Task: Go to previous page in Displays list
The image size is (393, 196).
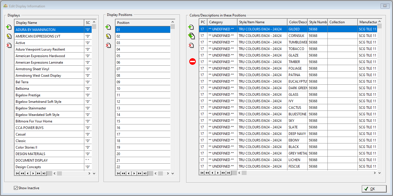Action: [22, 173]
